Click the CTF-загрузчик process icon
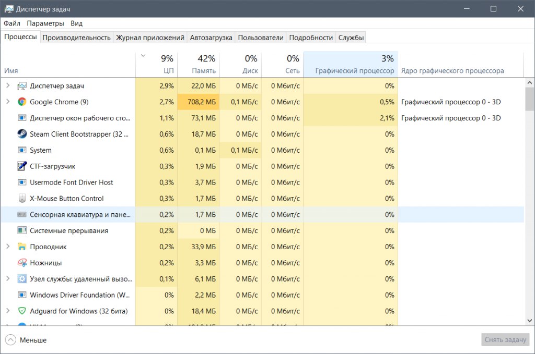 pos(22,166)
